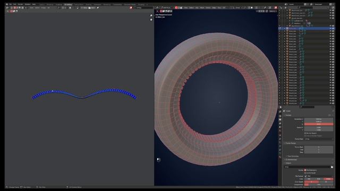Open Format presets icon in properties
The width and height of the screenshot is (340, 191).
[x=330, y=115]
